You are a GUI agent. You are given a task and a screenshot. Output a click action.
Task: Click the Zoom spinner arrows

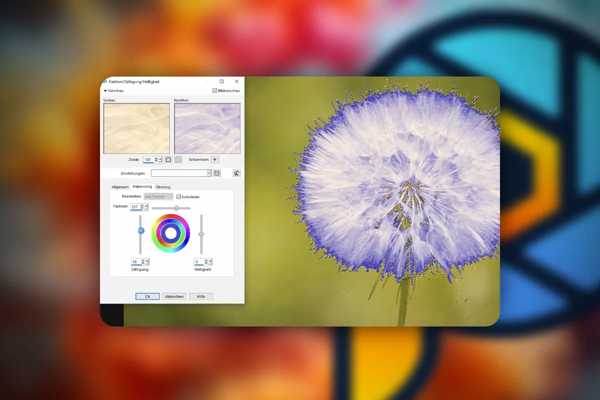[156, 159]
